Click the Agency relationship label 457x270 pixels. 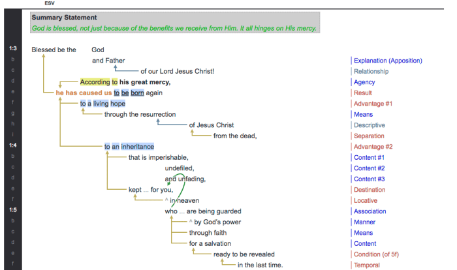pyautogui.click(x=364, y=82)
